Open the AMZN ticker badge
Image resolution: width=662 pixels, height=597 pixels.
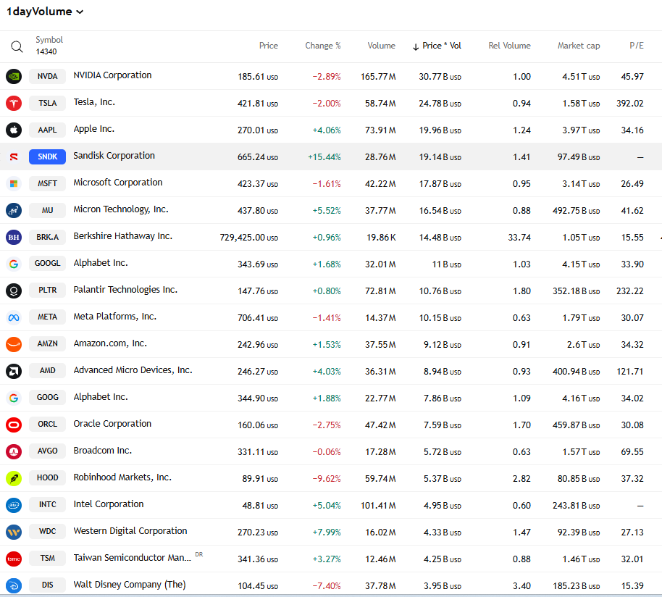pyautogui.click(x=47, y=343)
